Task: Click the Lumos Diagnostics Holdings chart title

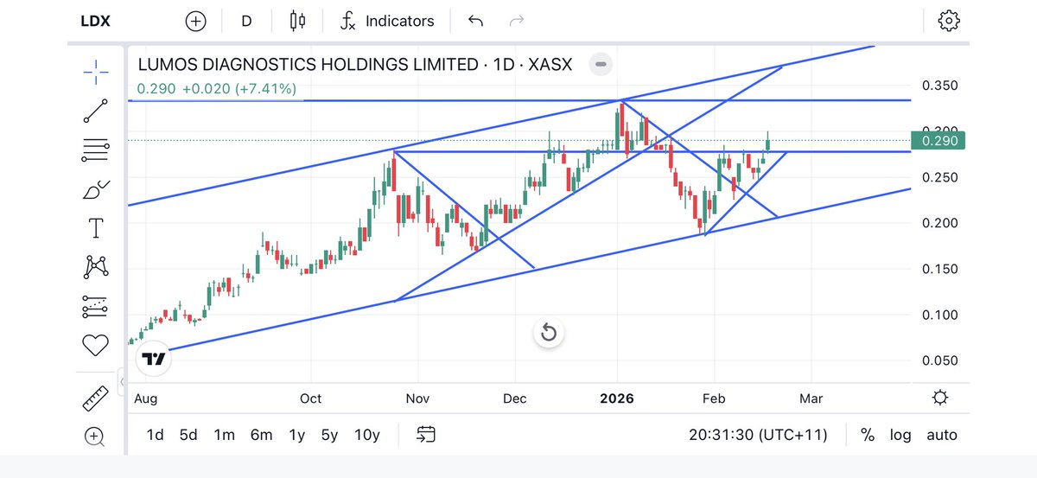Action: click(354, 65)
